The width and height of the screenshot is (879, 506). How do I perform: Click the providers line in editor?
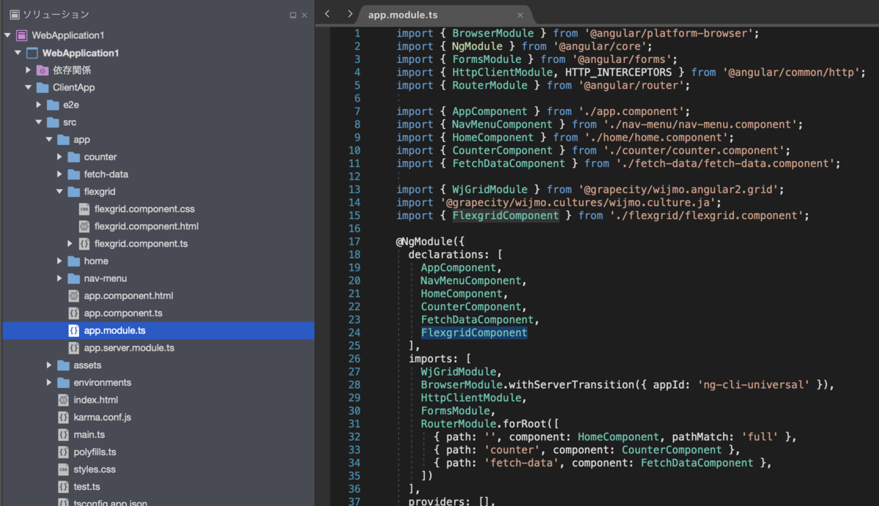(x=452, y=502)
